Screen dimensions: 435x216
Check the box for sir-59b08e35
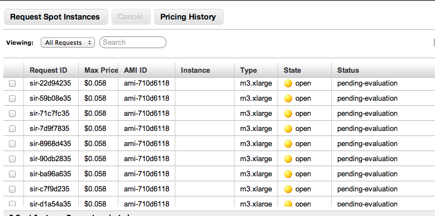pos(12,98)
